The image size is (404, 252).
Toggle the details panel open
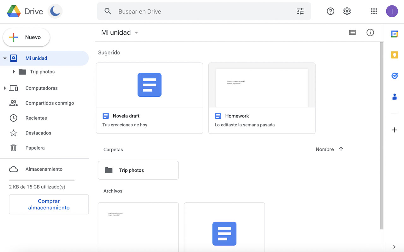pyautogui.click(x=370, y=32)
